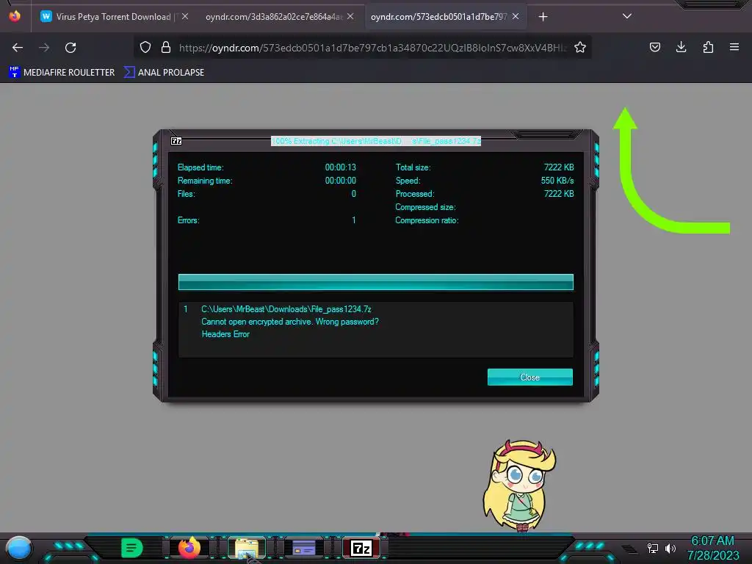Open the second bookmark in bookmarks toolbar
Viewport: 752px width, 564px height.
pos(164,73)
